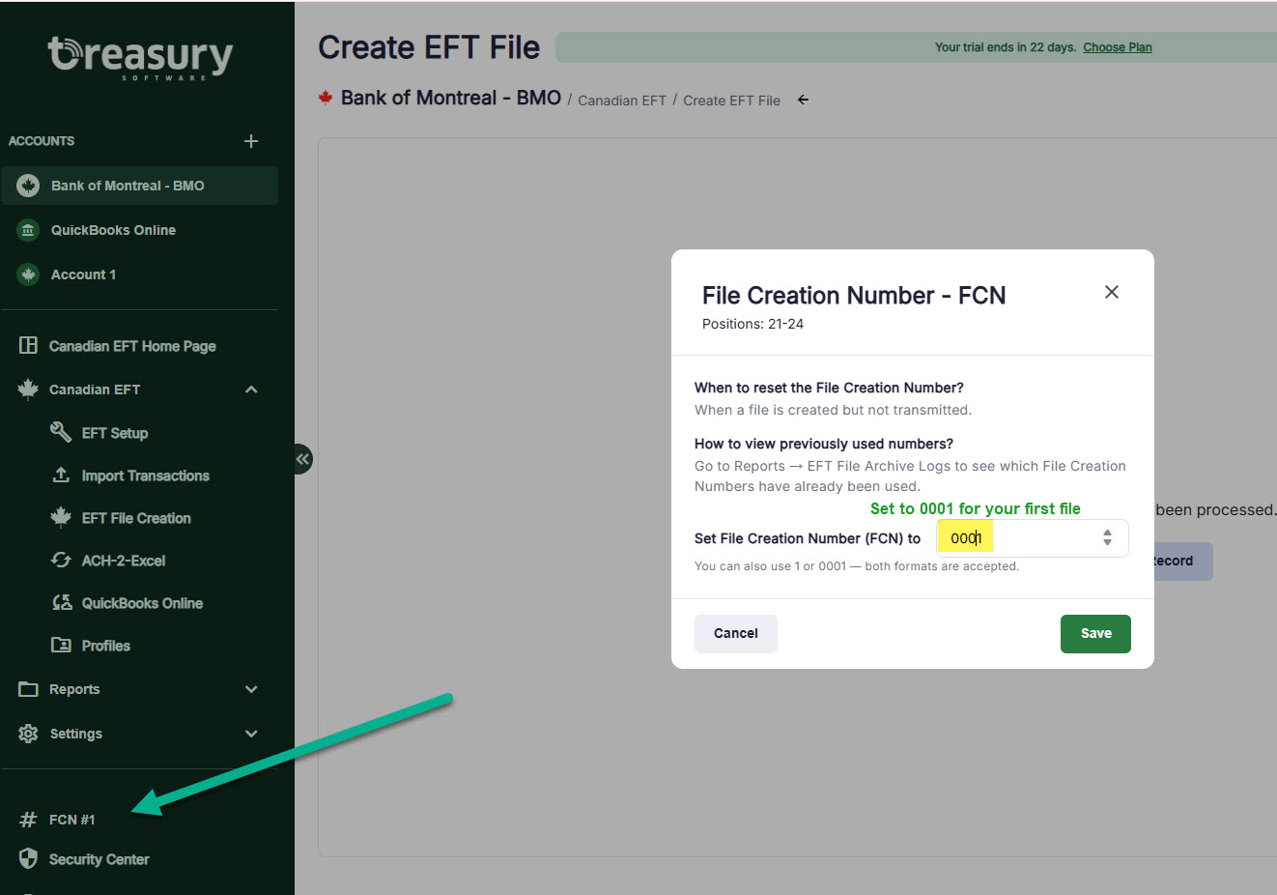Open EFT Setup page
The height and width of the screenshot is (895, 1277).
click(x=115, y=433)
